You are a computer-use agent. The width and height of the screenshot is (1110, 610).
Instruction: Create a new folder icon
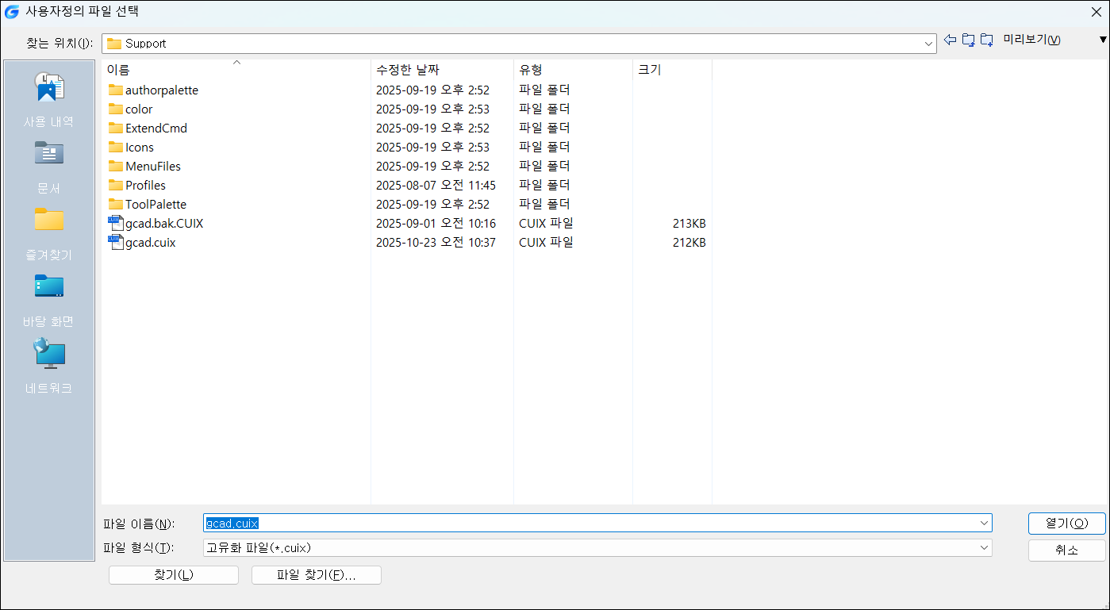point(987,40)
